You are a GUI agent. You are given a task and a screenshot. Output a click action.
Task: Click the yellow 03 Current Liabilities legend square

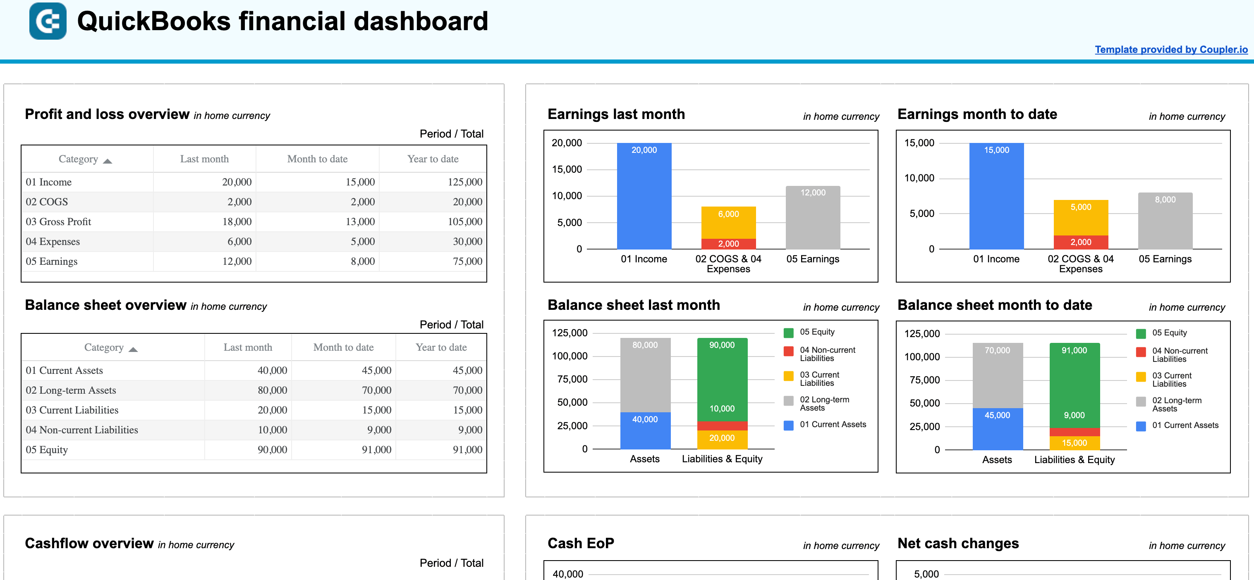pyautogui.click(x=789, y=376)
